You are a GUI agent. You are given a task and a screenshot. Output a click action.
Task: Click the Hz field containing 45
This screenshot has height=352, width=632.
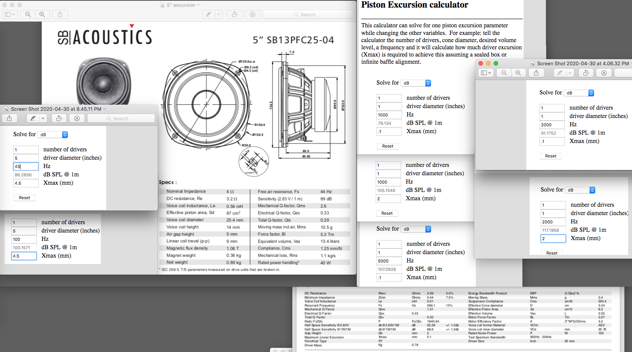click(26, 166)
